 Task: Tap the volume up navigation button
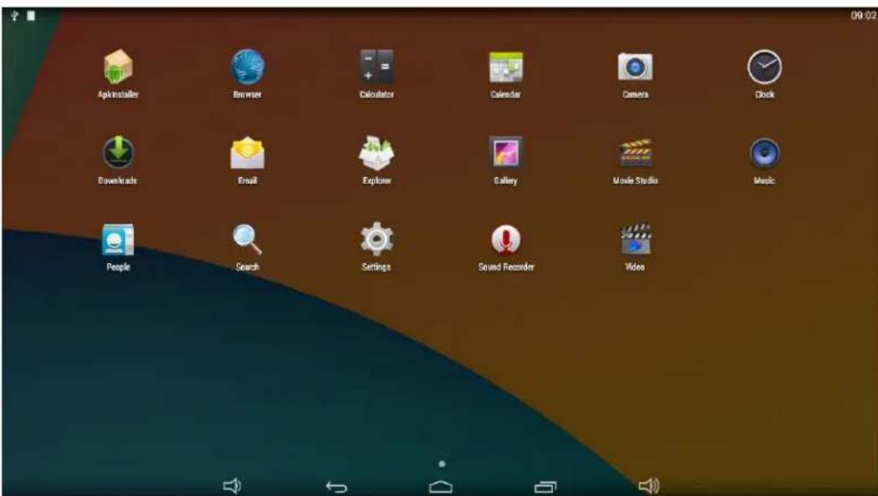[649, 486]
